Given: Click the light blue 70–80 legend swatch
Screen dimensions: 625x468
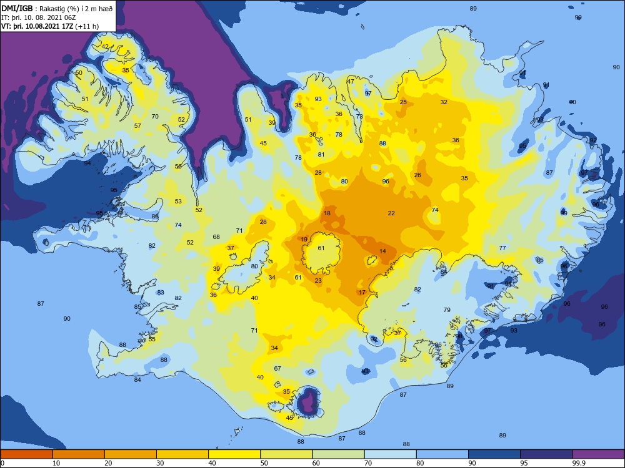Looking at the screenshot, I should pos(391,454).
